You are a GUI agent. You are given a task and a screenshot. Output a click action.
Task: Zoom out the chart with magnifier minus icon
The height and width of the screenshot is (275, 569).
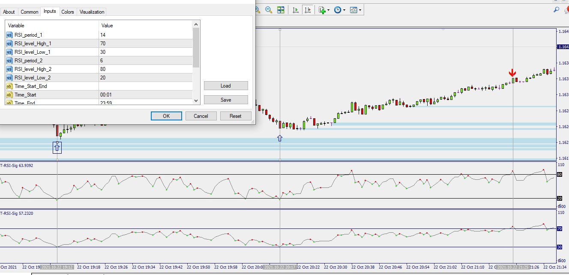coord(269,9)
